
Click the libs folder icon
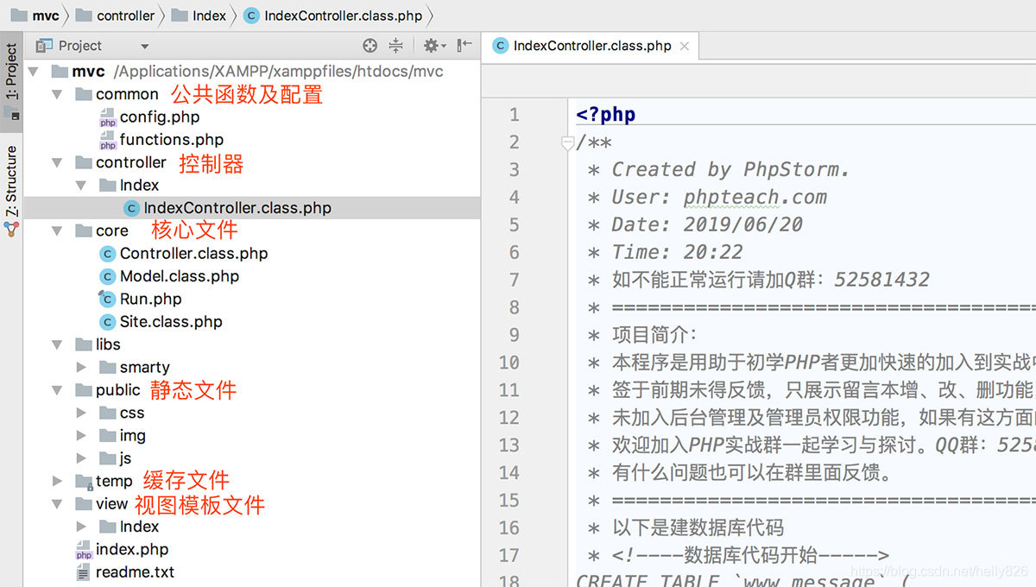pos(84,344)
